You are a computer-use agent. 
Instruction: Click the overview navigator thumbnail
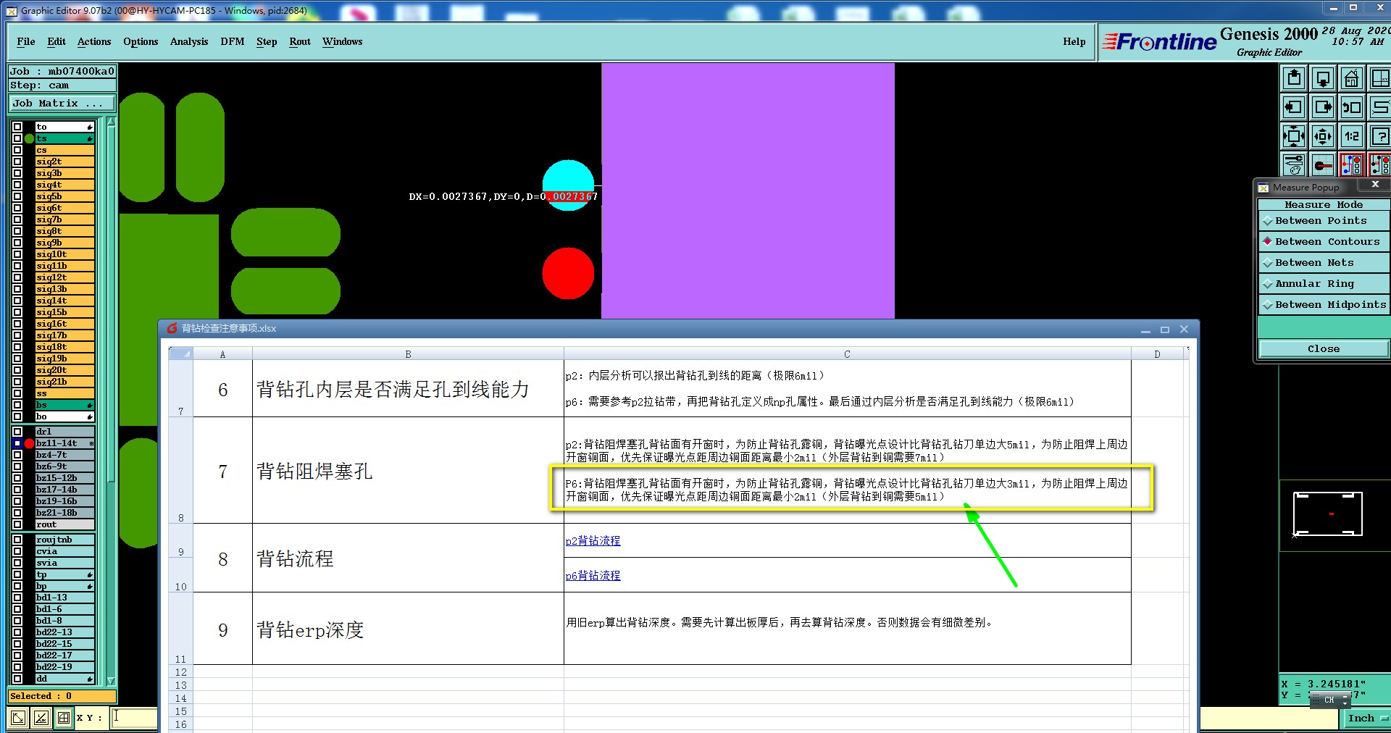[1328, 514]
